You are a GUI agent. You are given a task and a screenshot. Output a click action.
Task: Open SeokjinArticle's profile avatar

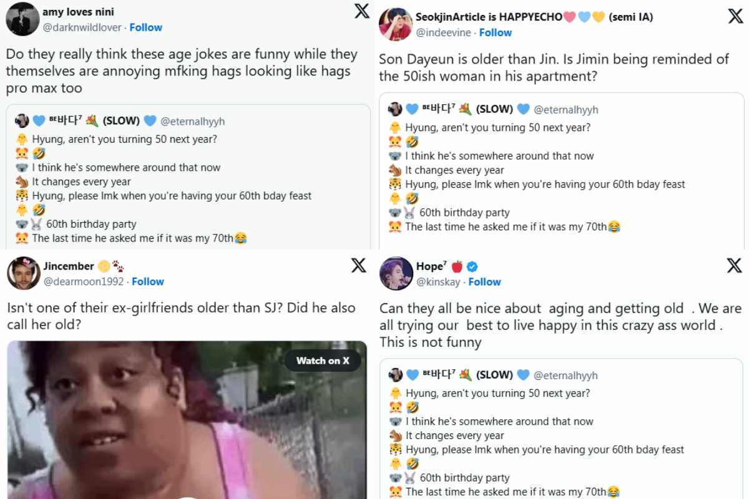[396, 24]
